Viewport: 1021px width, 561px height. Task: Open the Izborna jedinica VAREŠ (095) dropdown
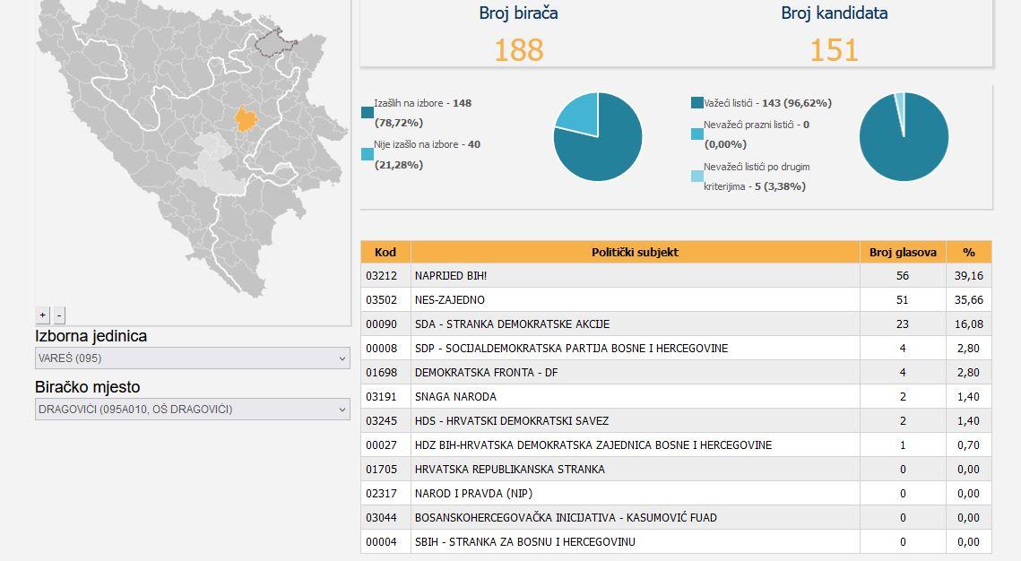(x=192, y=358)
